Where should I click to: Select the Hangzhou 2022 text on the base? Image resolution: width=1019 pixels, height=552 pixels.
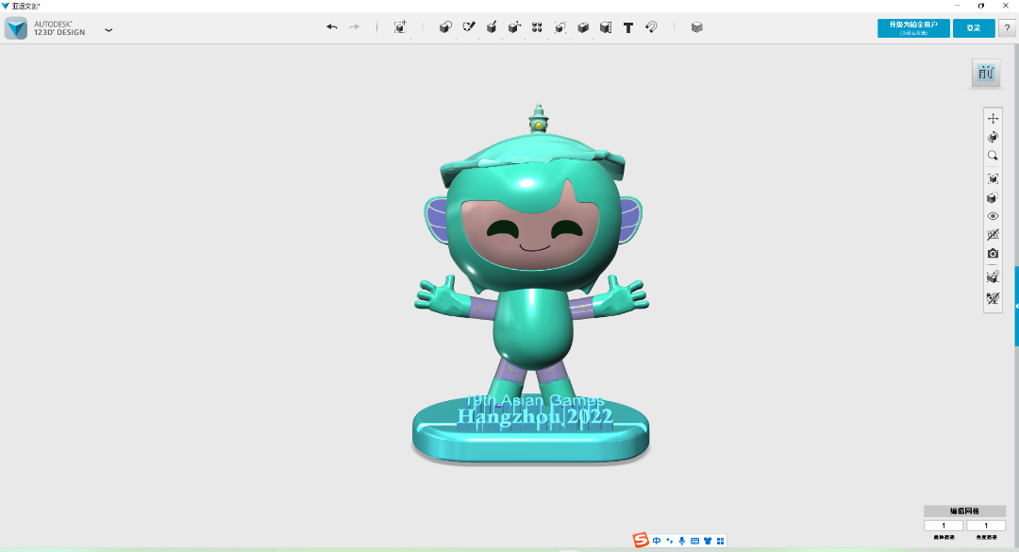click(535, 417)
